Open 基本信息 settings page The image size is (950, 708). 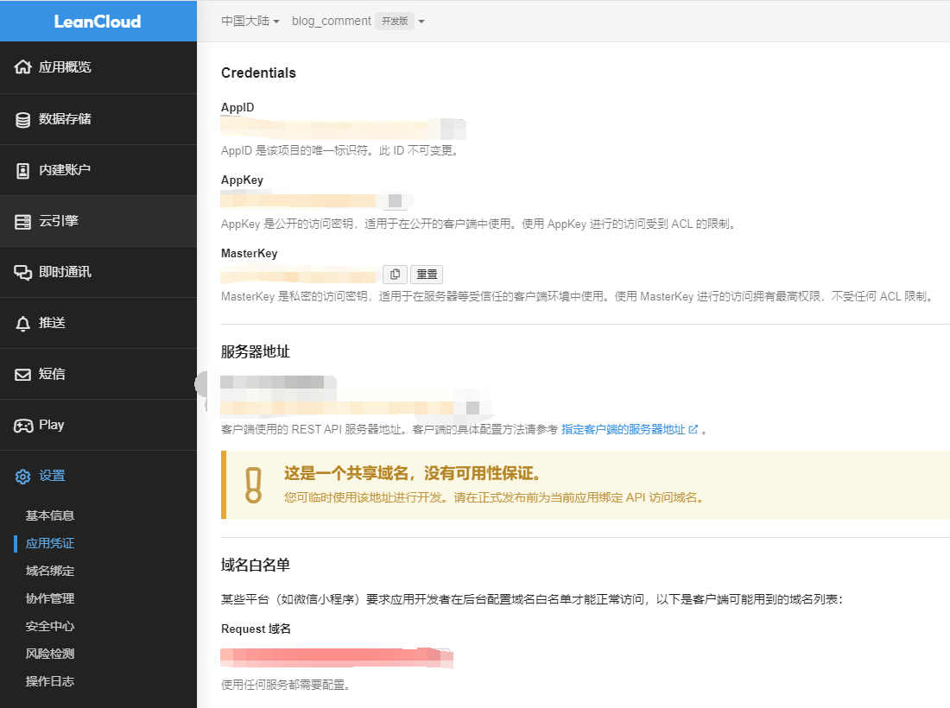coord(50,515)
